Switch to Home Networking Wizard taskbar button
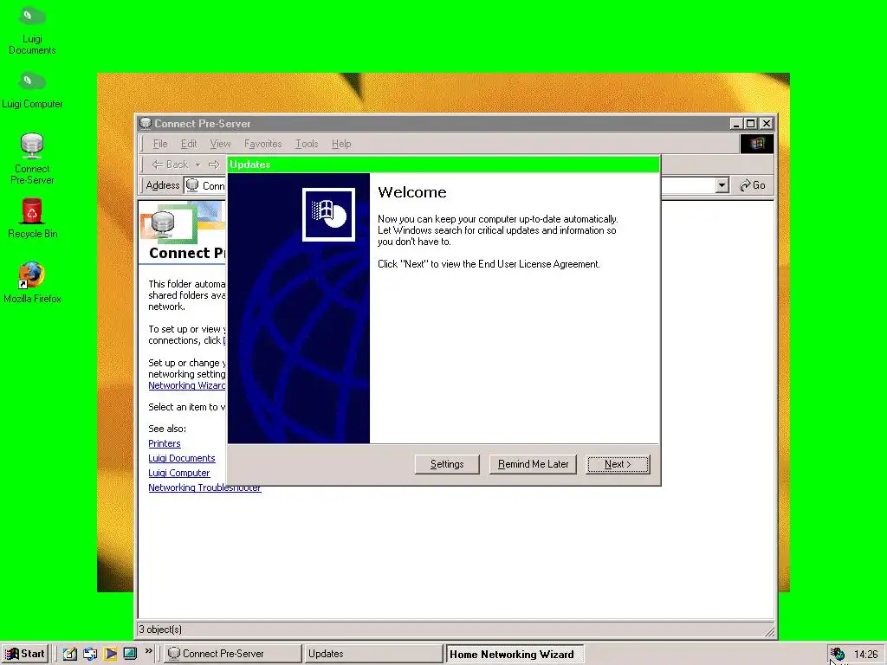887x665 pixels. 515,655
